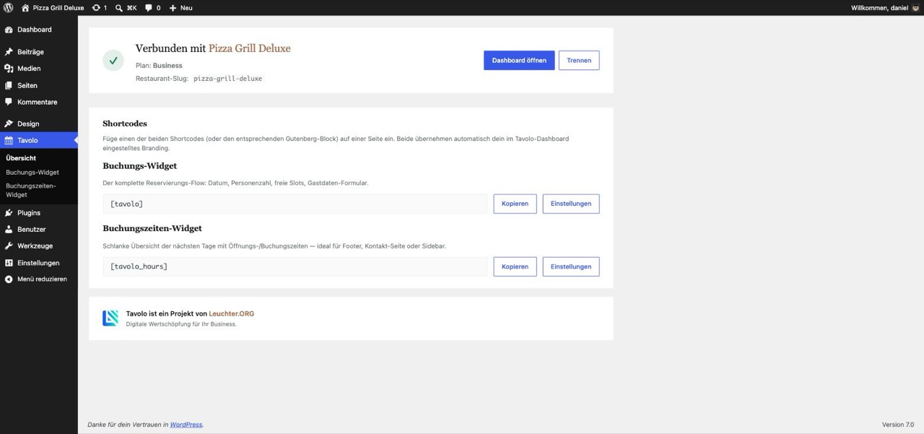Follow the Leuchter.ORG link
The width and height of the screenshot is (924, 434).
coord(232,314)
